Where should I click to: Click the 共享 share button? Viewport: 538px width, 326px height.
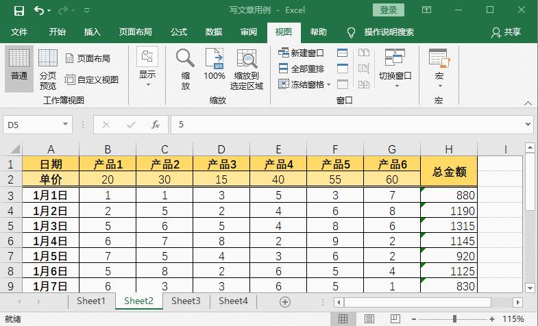pyautogui.click(x=506, y=32)
